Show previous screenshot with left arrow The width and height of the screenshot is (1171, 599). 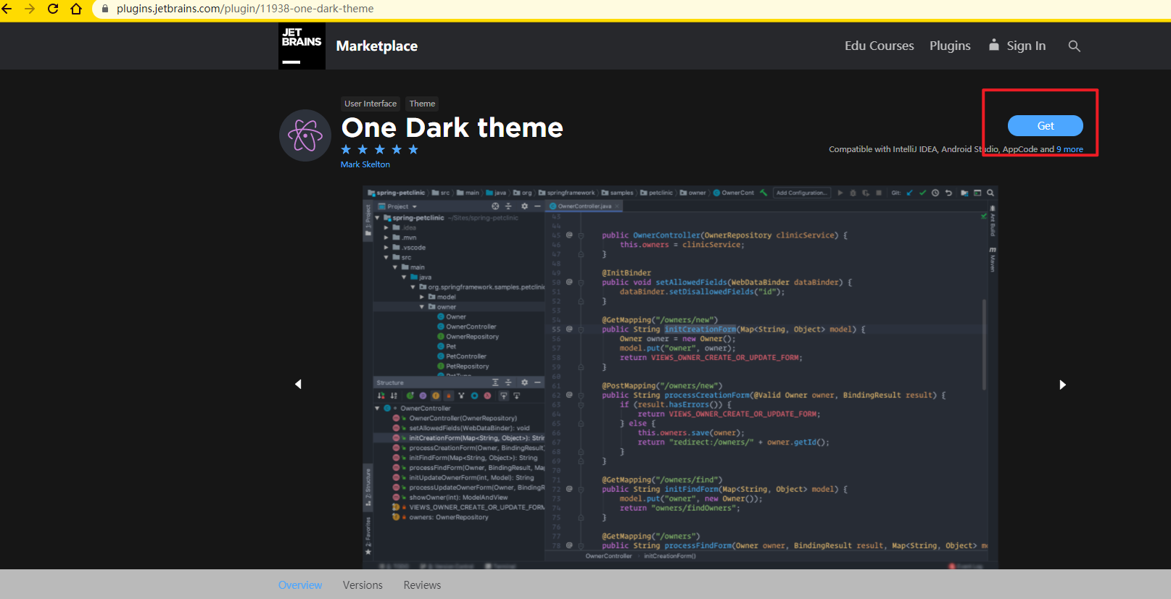coord(298,384)
